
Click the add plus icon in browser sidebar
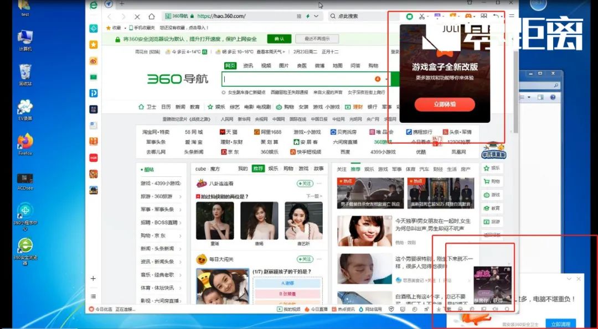click(x=93, y=278)
